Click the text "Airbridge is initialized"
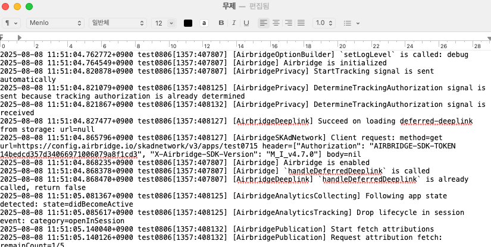Image resolution: width=491 pixels, height=247 pixels. 335,63
